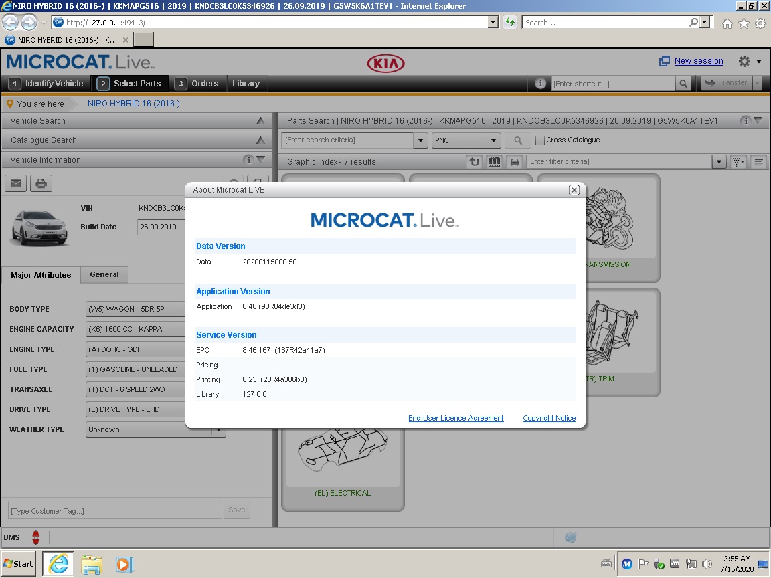Screen dimensions: 771x578
Task: Open the Internet Explorer Tools gear
Action: pos(760,23)
